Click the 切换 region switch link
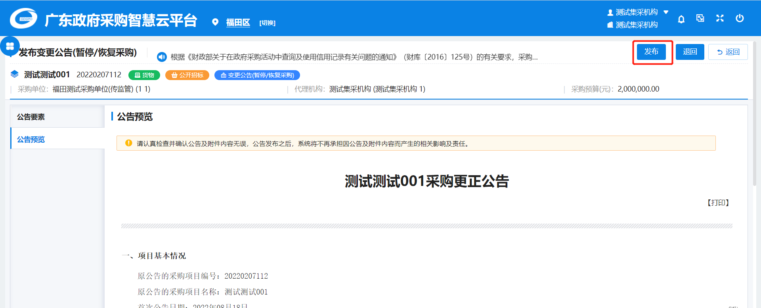Viewport: 761px width, 308px height. point(267,23)
